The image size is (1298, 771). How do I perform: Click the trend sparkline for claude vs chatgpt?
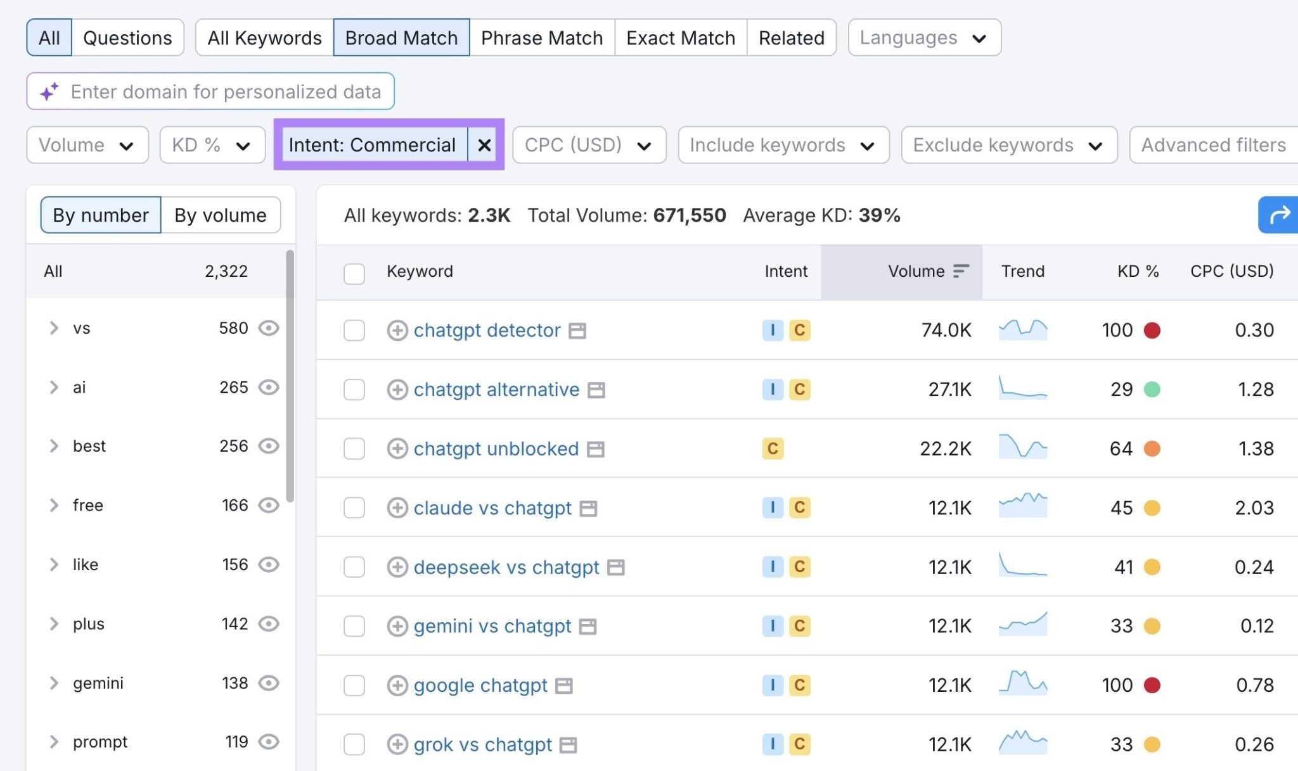point(1022,507)
